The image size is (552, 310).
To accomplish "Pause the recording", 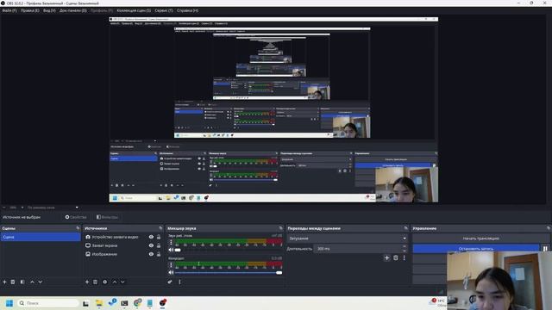I will 545,249.
